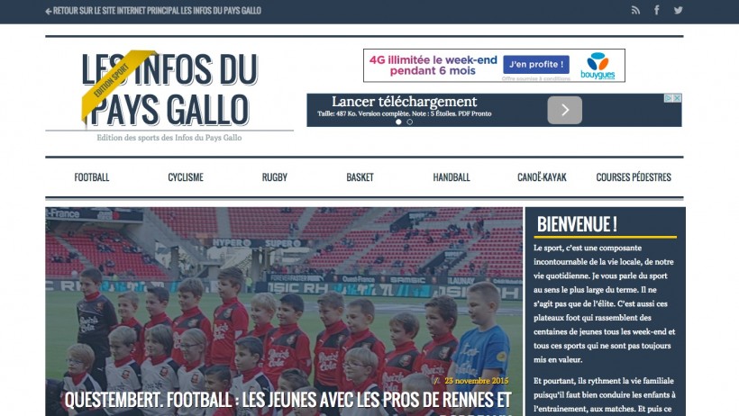Open the Canoë-Kayak section
Image resolution: width=739 pixels, height=416 pixels.
pyautogui.click(x=542, y=177)
